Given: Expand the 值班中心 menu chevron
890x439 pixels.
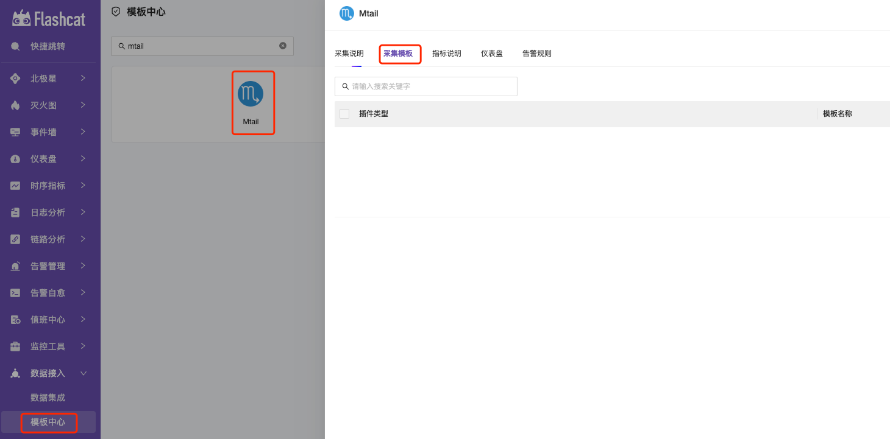Looking at the screenshot, I should click(x=83, y=319).
